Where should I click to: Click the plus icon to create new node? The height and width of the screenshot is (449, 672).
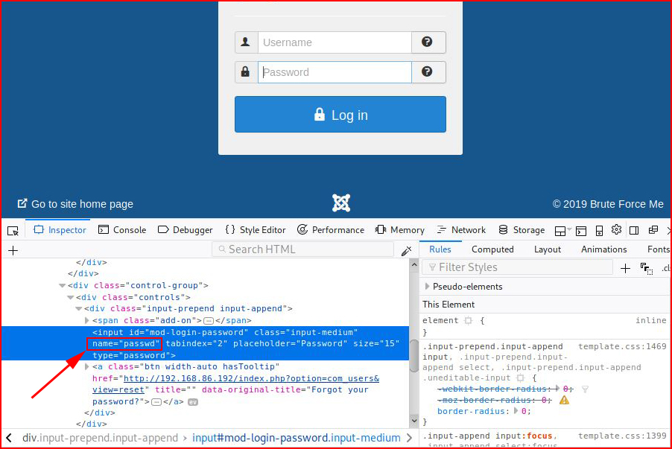(13, 250)
